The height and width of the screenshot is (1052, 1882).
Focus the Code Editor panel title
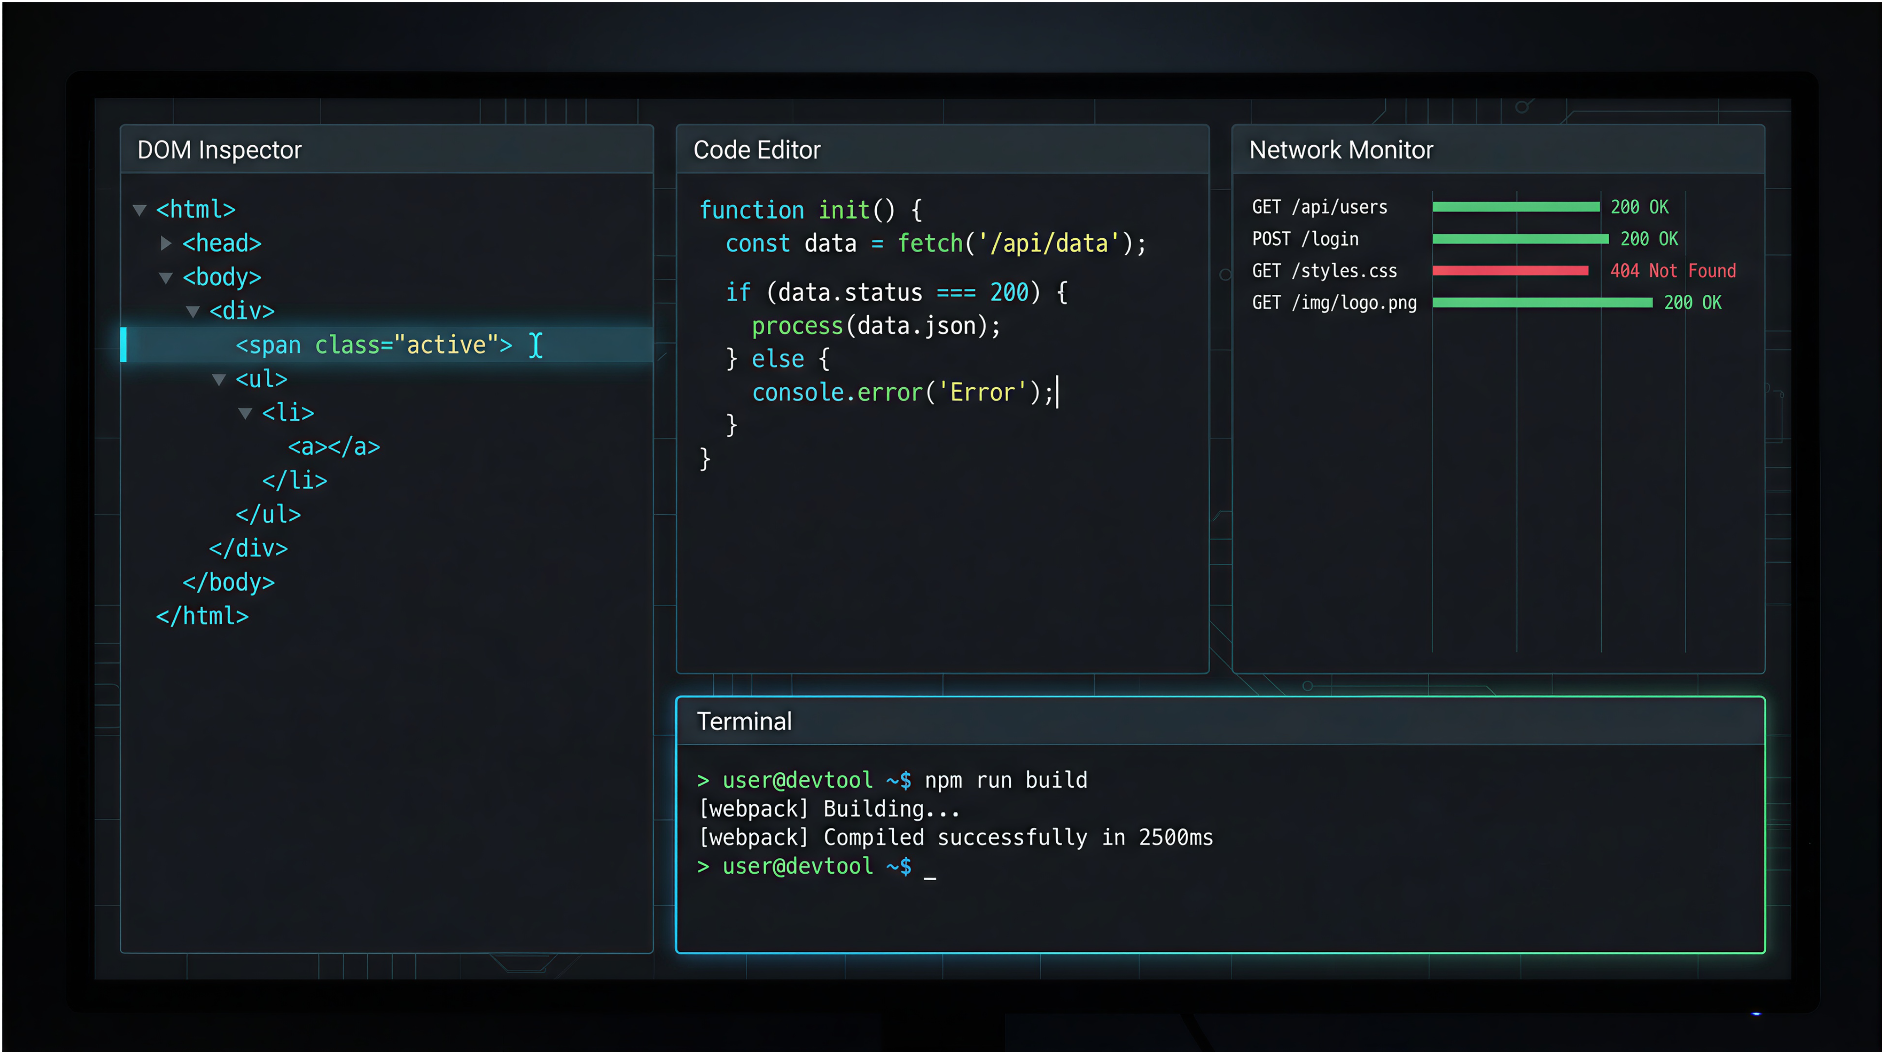pos(757,150)
